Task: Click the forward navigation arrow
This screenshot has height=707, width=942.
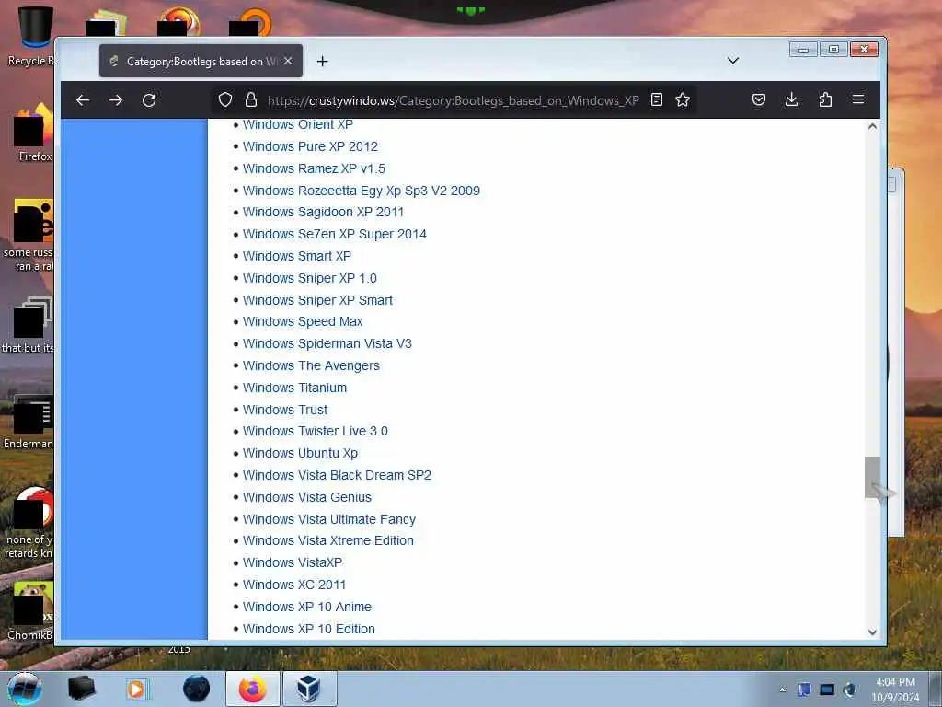Action: tap(116, 99)
